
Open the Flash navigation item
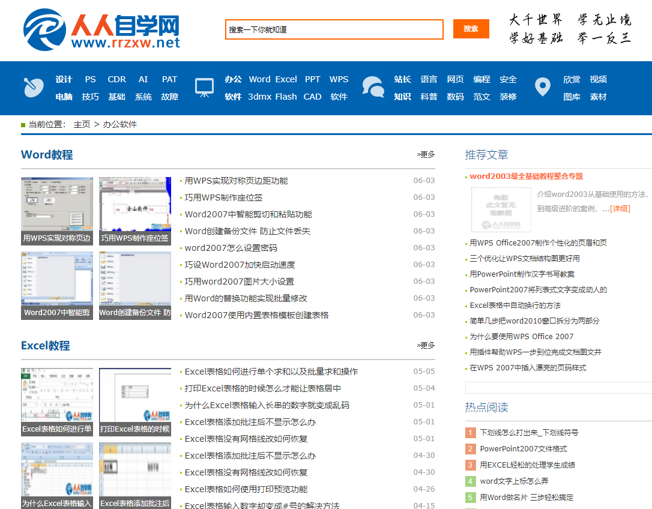[x=286, y=97]
